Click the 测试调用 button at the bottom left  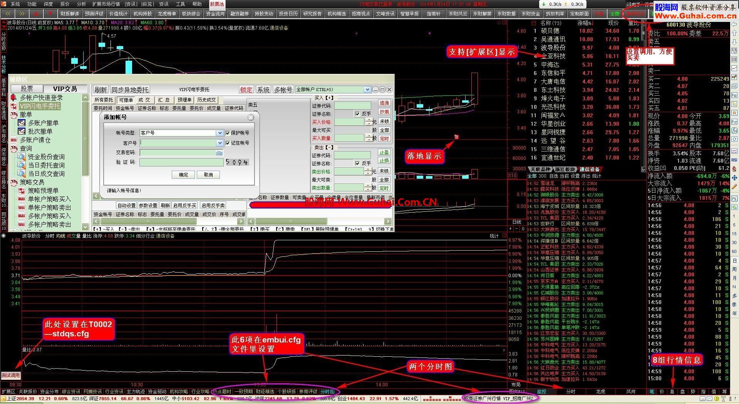[x=11, y=375]
